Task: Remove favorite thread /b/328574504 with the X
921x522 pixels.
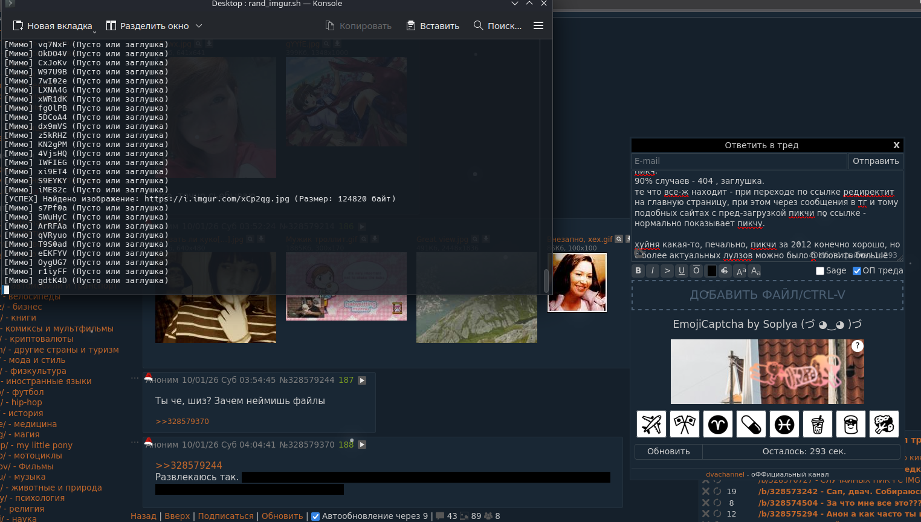Action: pyautogui.click(x=705, y=503)
